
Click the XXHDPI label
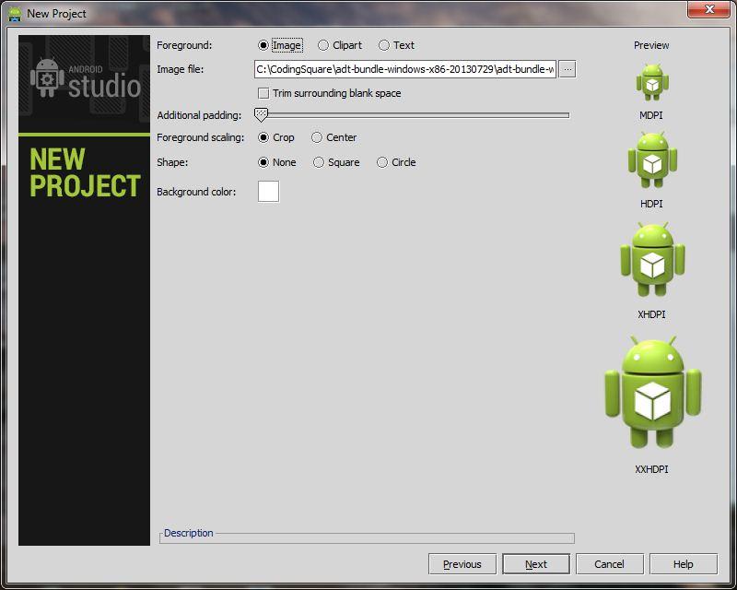click(x=651, y=469)
